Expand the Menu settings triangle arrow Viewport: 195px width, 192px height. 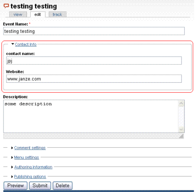tap(12, 157)
